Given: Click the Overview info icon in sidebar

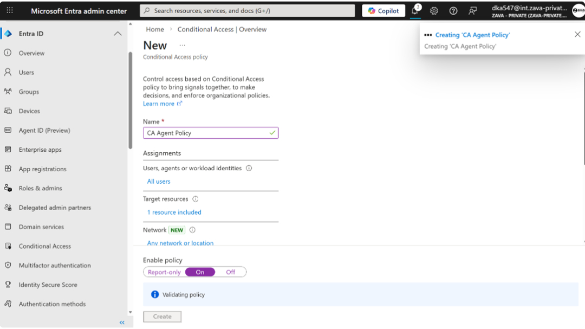Looking at the screenshot, I should [x=8, y=53].
